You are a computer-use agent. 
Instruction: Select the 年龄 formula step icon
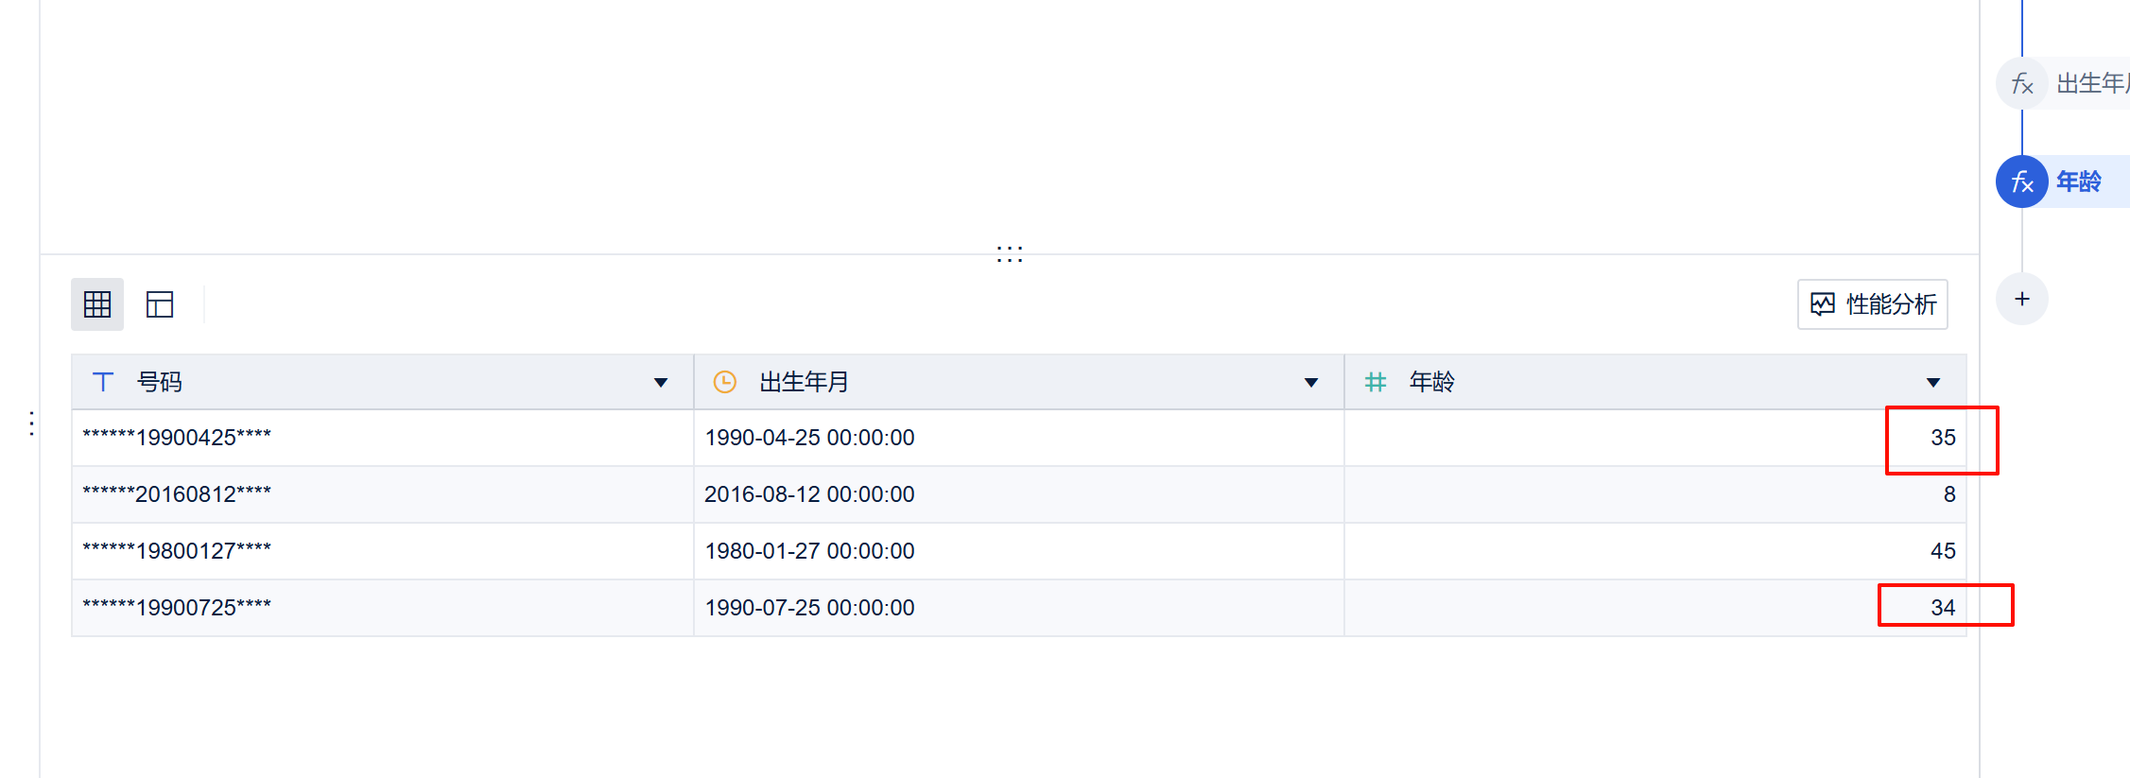point(2022,182)
